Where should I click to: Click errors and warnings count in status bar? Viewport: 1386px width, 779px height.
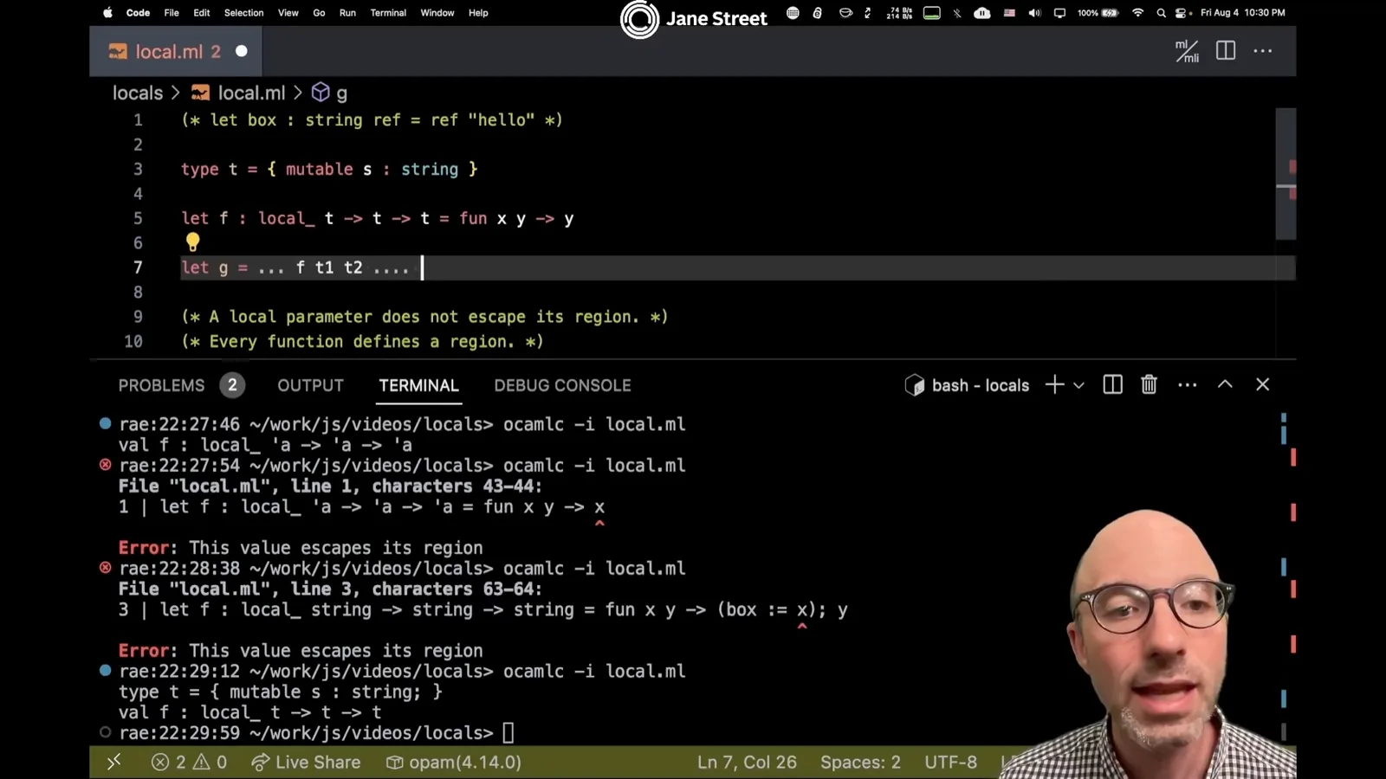[x=189, y=763]
